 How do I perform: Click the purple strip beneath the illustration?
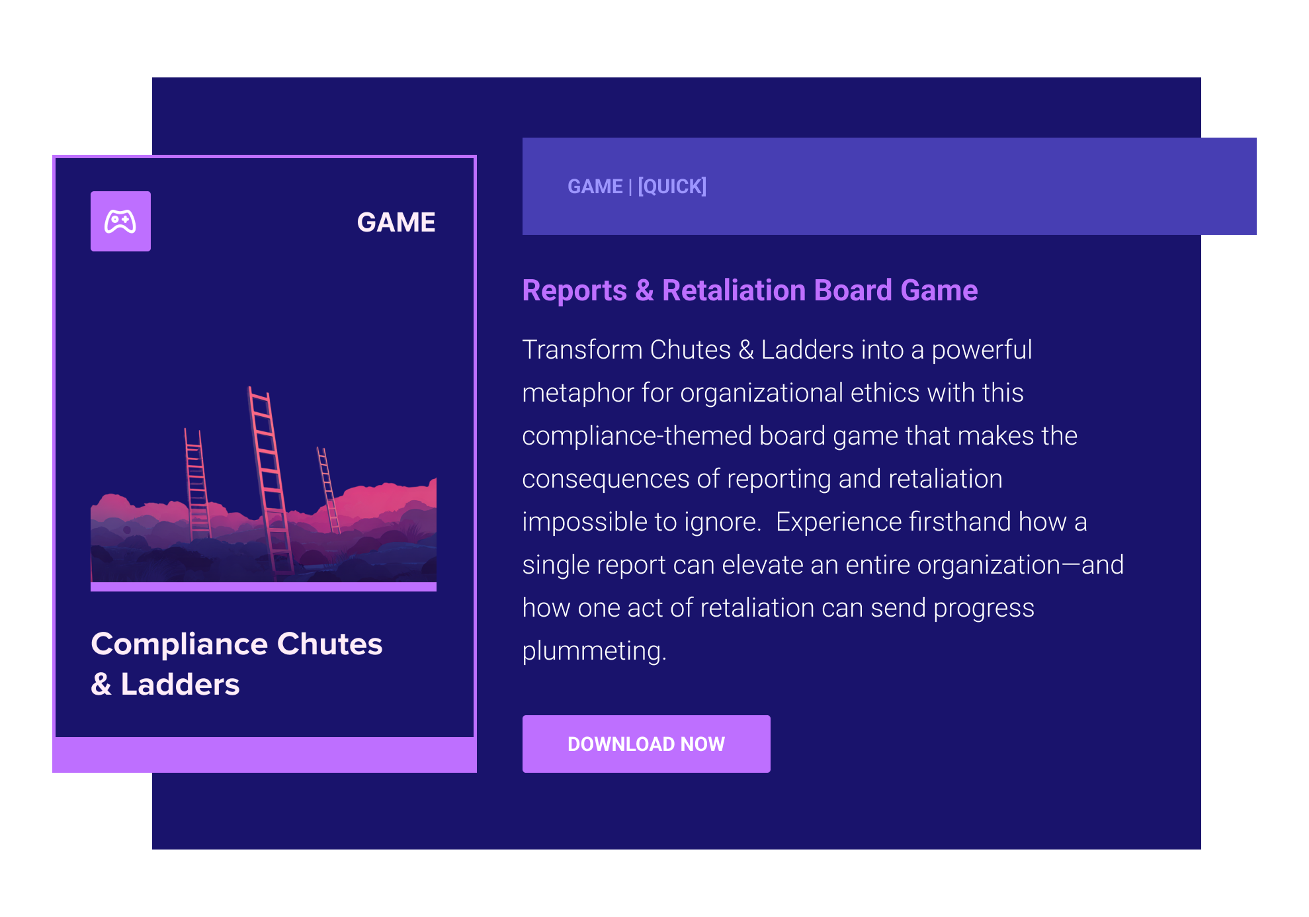click(263, 587)
